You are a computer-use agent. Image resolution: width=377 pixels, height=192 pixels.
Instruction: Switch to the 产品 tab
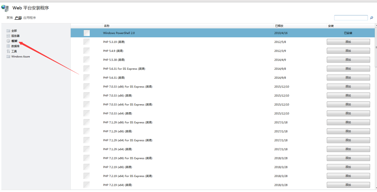coord(18,18)
